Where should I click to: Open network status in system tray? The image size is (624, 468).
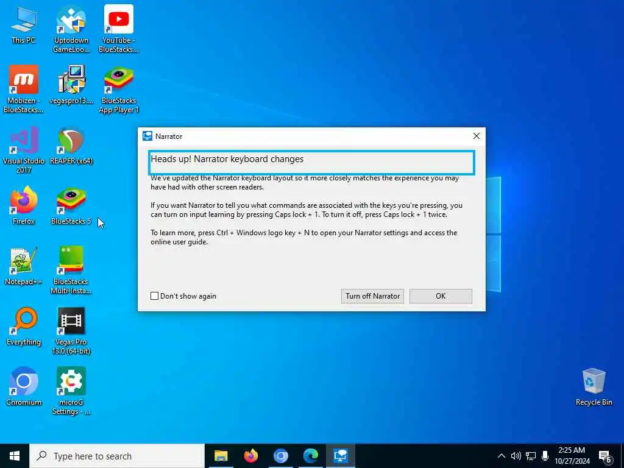tap(531, 456)
